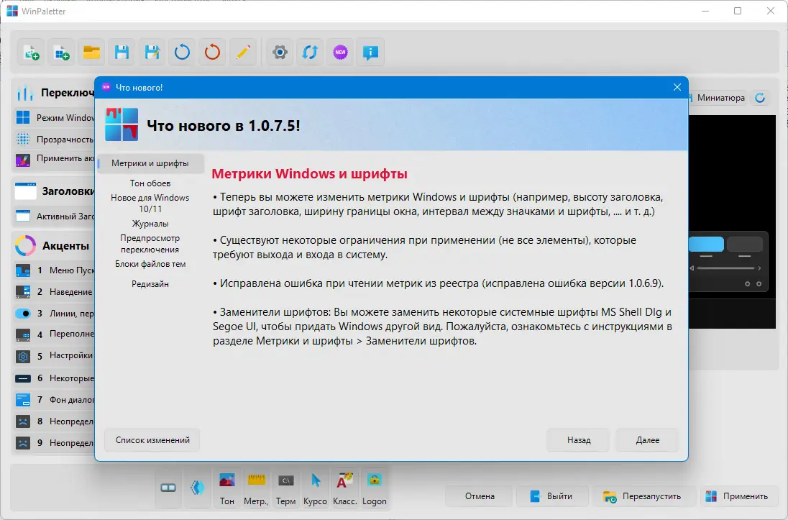Click the 'Назад' button
This screenshot has height=520, width=788.
(579, 440)
